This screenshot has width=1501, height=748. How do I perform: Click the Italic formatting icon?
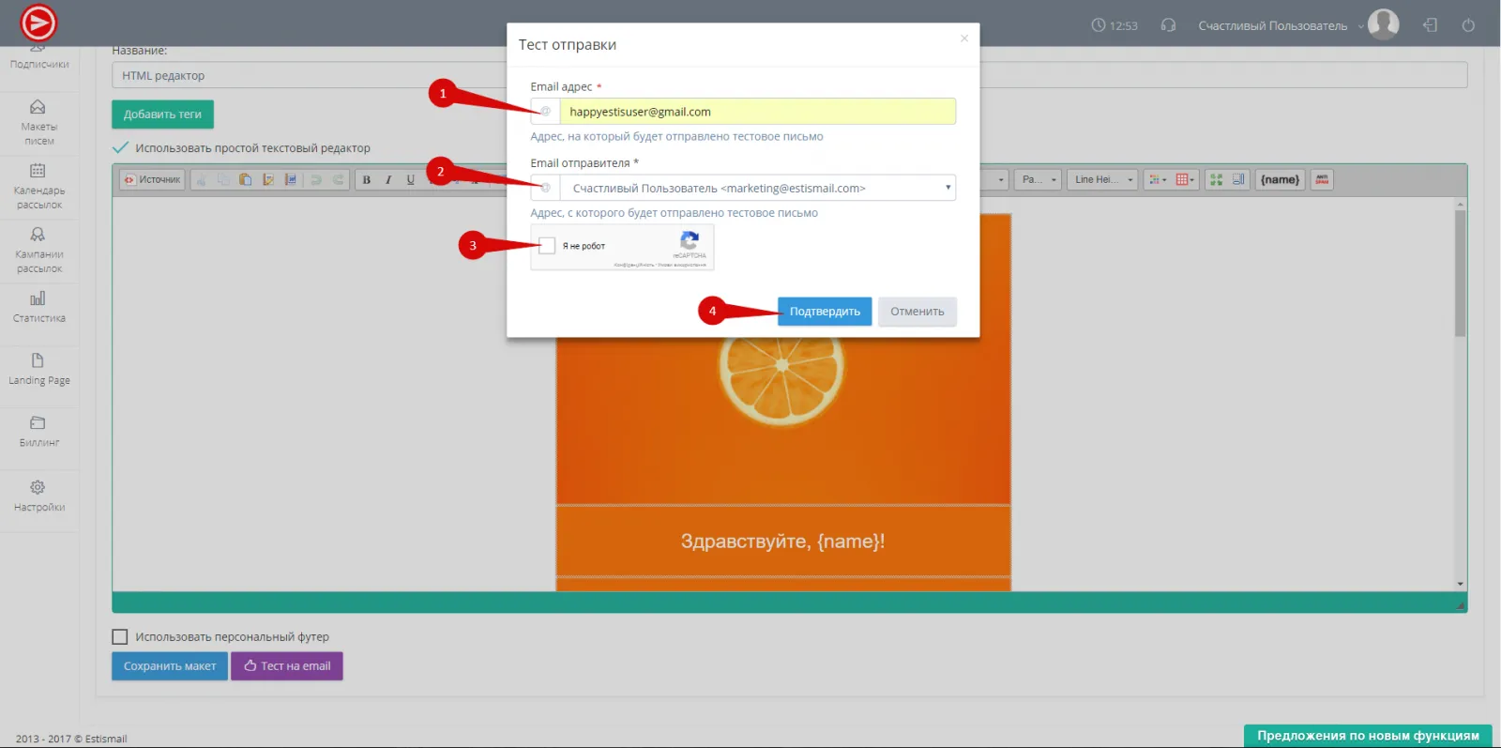[388, 180]
